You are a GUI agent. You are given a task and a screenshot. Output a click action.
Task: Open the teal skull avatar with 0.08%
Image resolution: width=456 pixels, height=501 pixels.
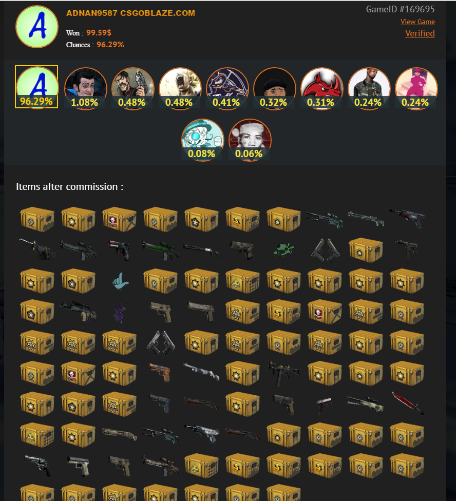pos(203,140)
